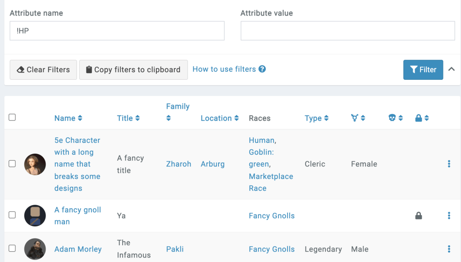
Task: Check the checkbox for the 5e Character row
Action: [x=12, y=164]
